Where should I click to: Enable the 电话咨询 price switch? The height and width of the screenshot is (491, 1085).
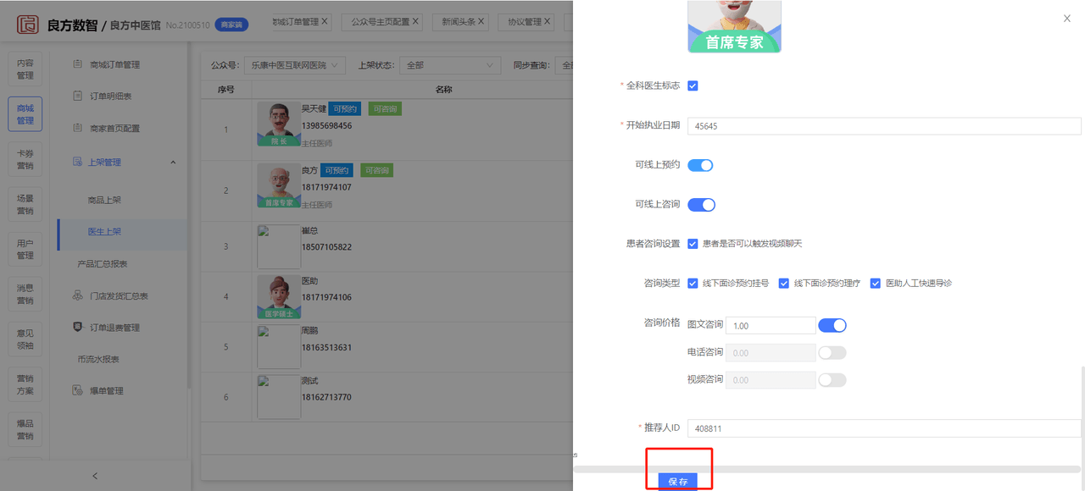click(x=832, y=352)
